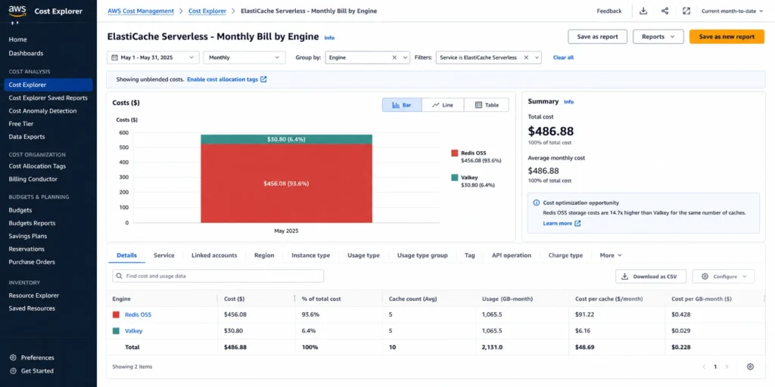Click the Preferences gear icon in the sidebar
The image size is (775, 387).
point(14,358)
